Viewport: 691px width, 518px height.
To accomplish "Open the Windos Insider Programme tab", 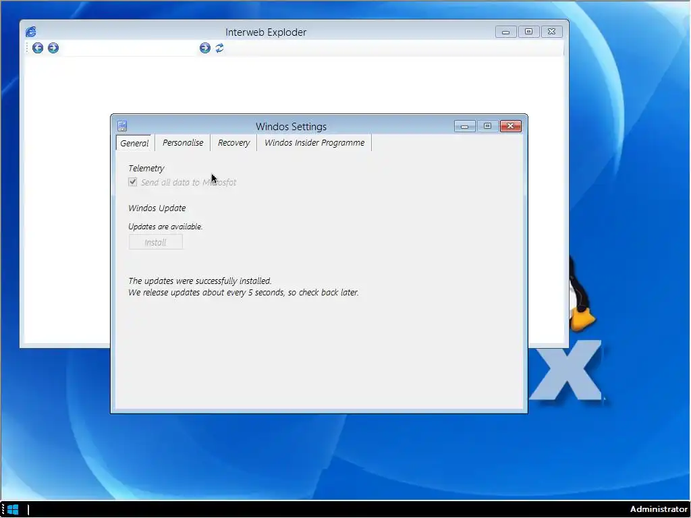I will (x=314, y=143).
